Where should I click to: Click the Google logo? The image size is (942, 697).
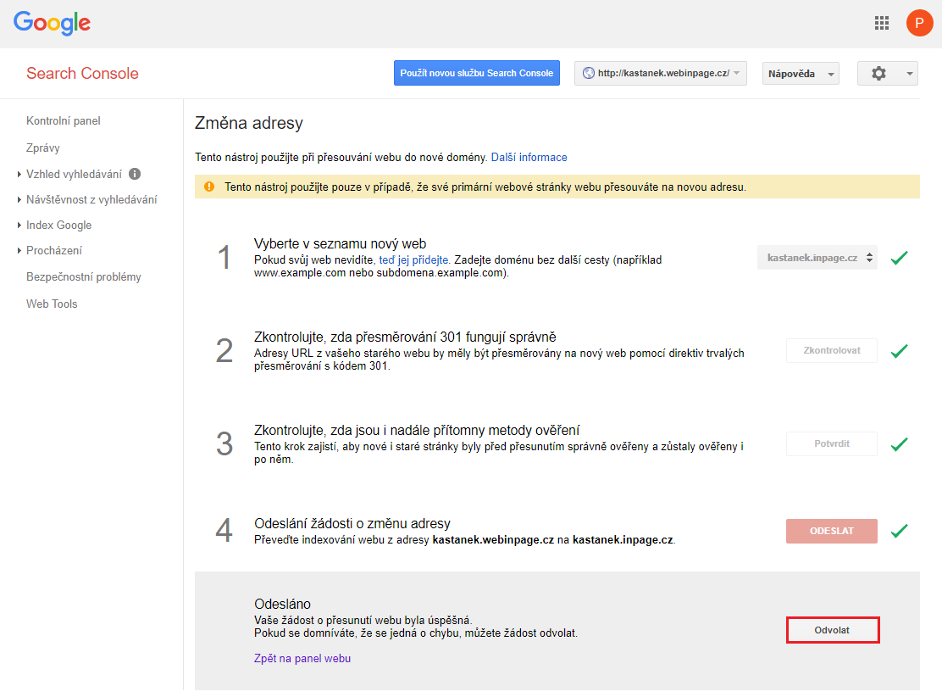[52, 23]
